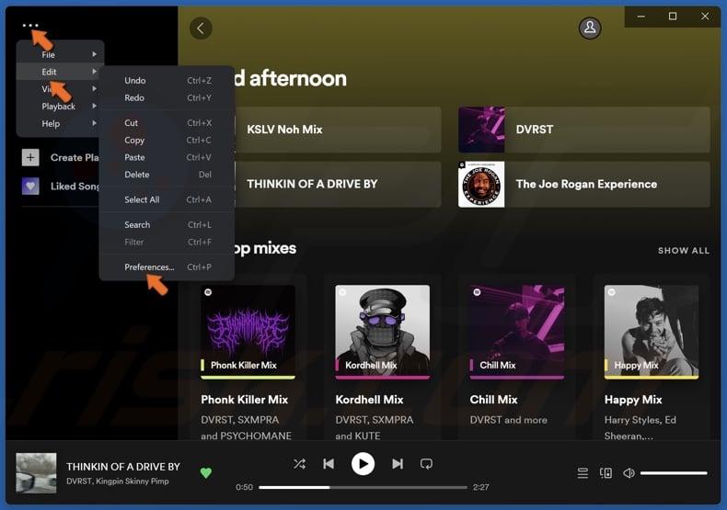This screenshot has height=510, width=727.
Task: Select the Paste menu entry
Action: pyautogui.click(x=167, y=157)
